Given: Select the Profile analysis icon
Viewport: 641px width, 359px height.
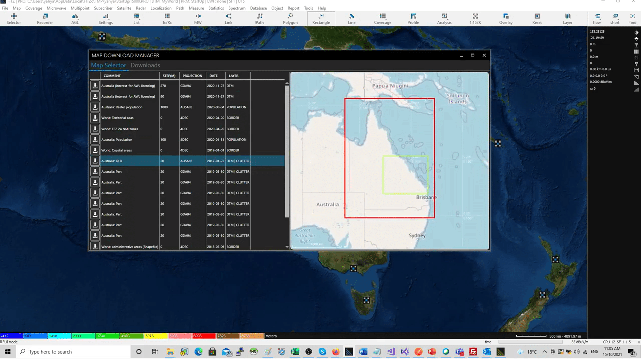Looking at the screenshot, I should coord(413,19).
